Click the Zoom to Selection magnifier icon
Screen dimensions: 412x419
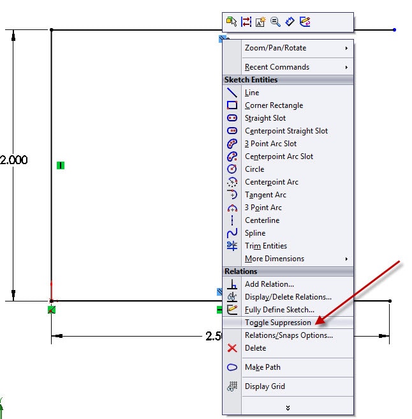coord(276,22)
